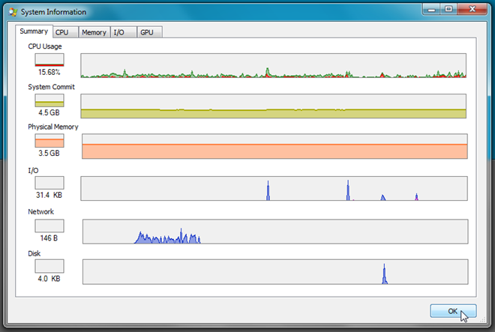This screenshot has width=495, height=332.
Task: Click the Network history graph
Action: [x=275, y=232]
